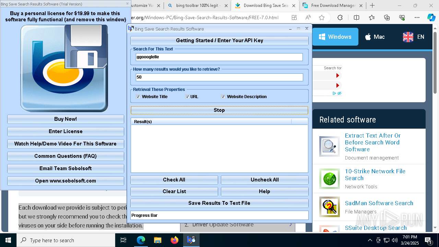Open Edge Settings and more menu
This screenshot has width=439, height=247.
(417, 17)
